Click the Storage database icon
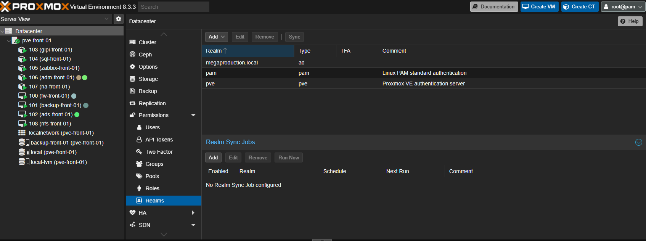The width and height of the screenshot is (646, 241). pos(132,79)
